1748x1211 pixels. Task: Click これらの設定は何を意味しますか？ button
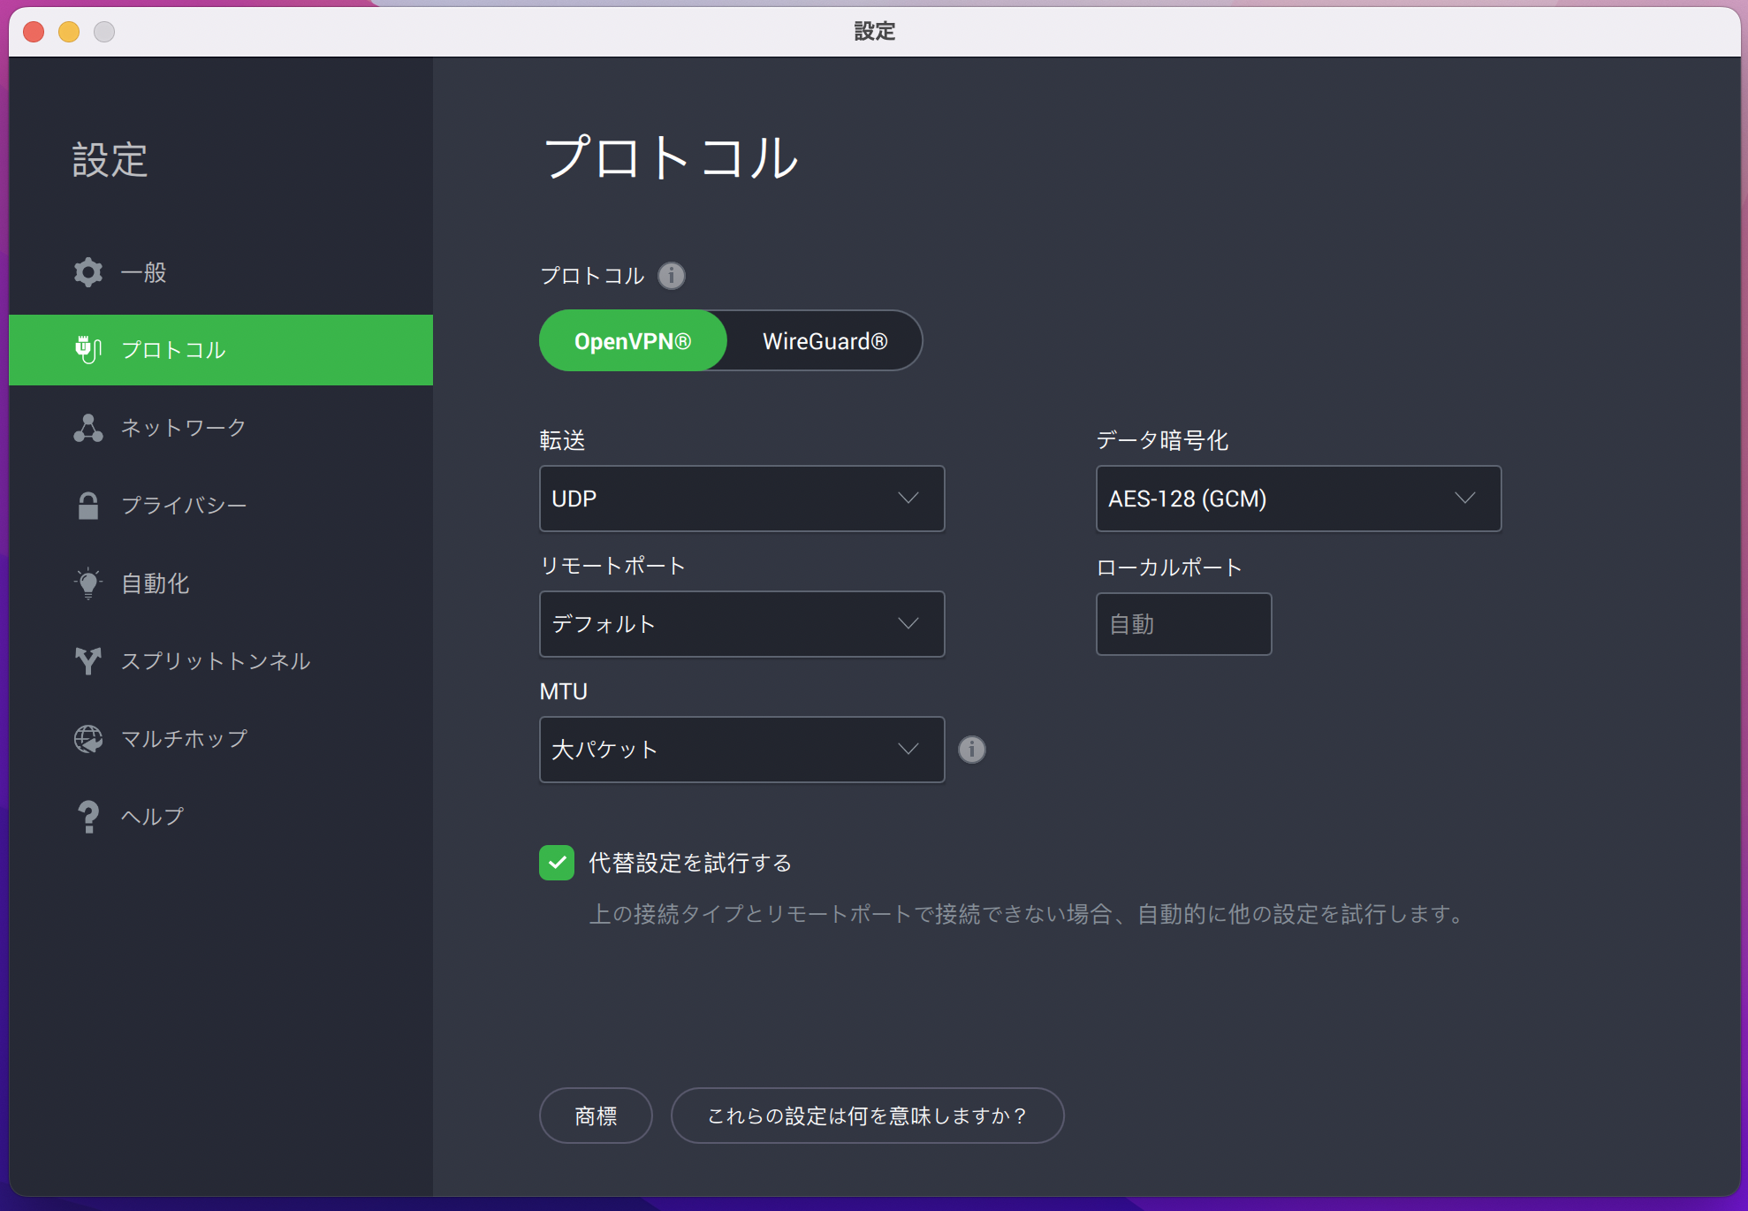coord(867,1116)
